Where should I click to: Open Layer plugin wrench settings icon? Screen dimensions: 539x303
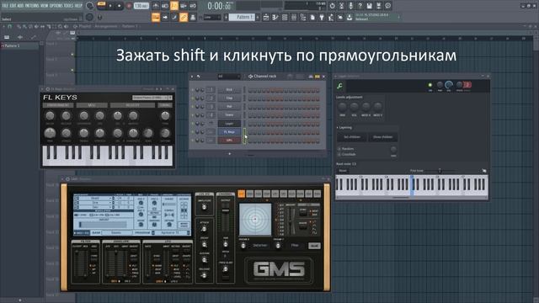click(x=339, y=86)
